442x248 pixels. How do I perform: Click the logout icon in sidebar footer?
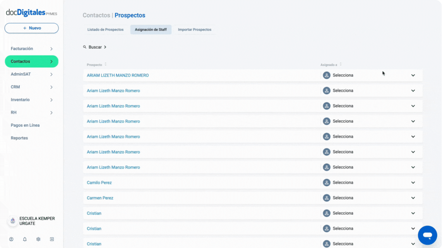click(52, 239)
